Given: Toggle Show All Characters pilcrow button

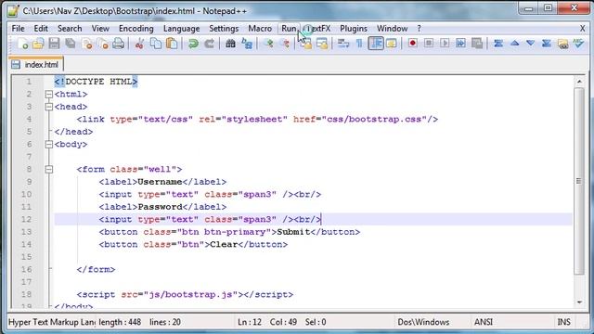Looking at the screenshot, I should pyautogui.click(x=359, y=44).
